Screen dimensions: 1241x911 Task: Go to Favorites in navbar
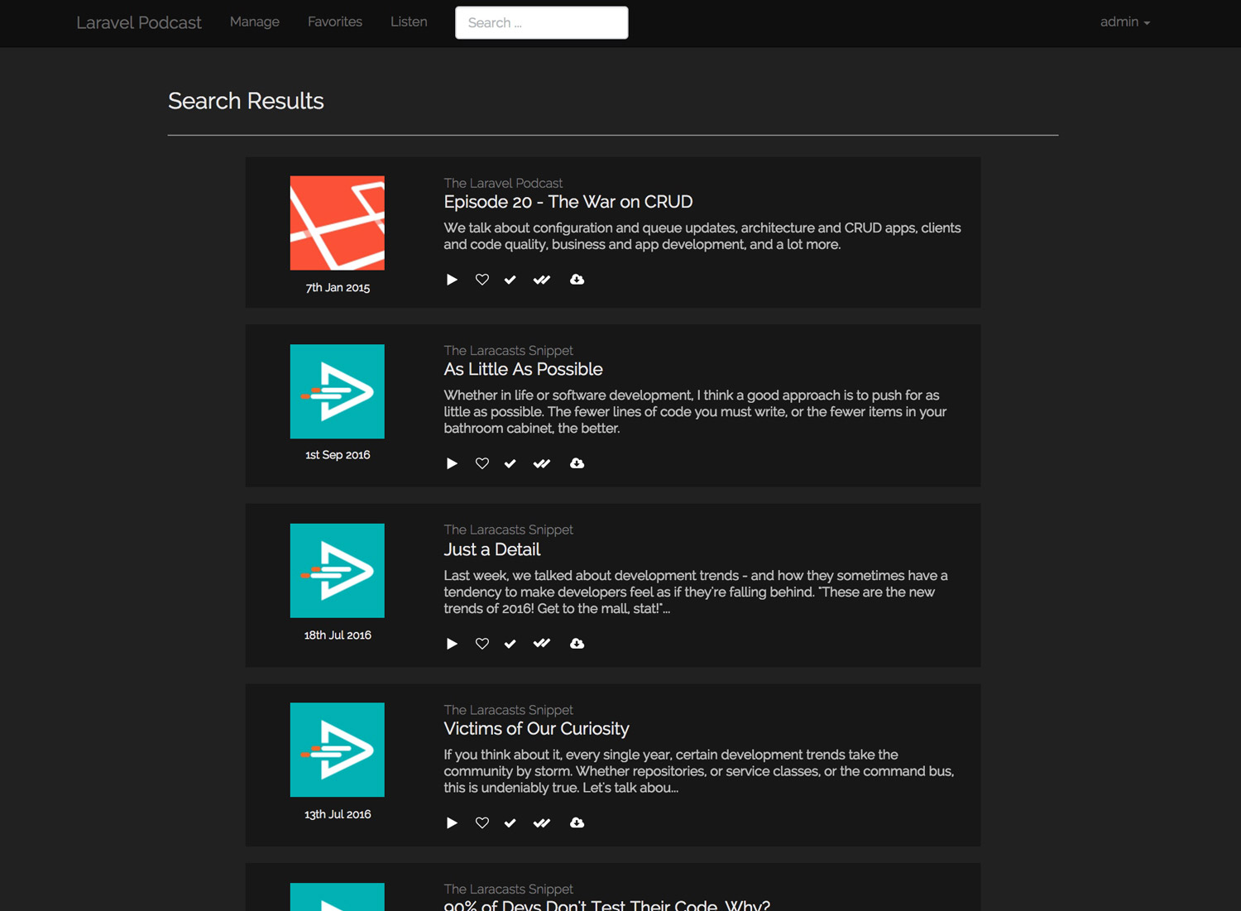click(x=335, y=22)
